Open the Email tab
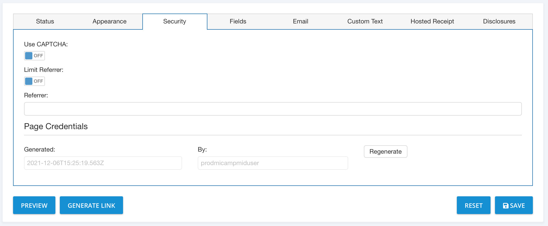The width and height of the screenshot is (548, 226). [300, 21]
